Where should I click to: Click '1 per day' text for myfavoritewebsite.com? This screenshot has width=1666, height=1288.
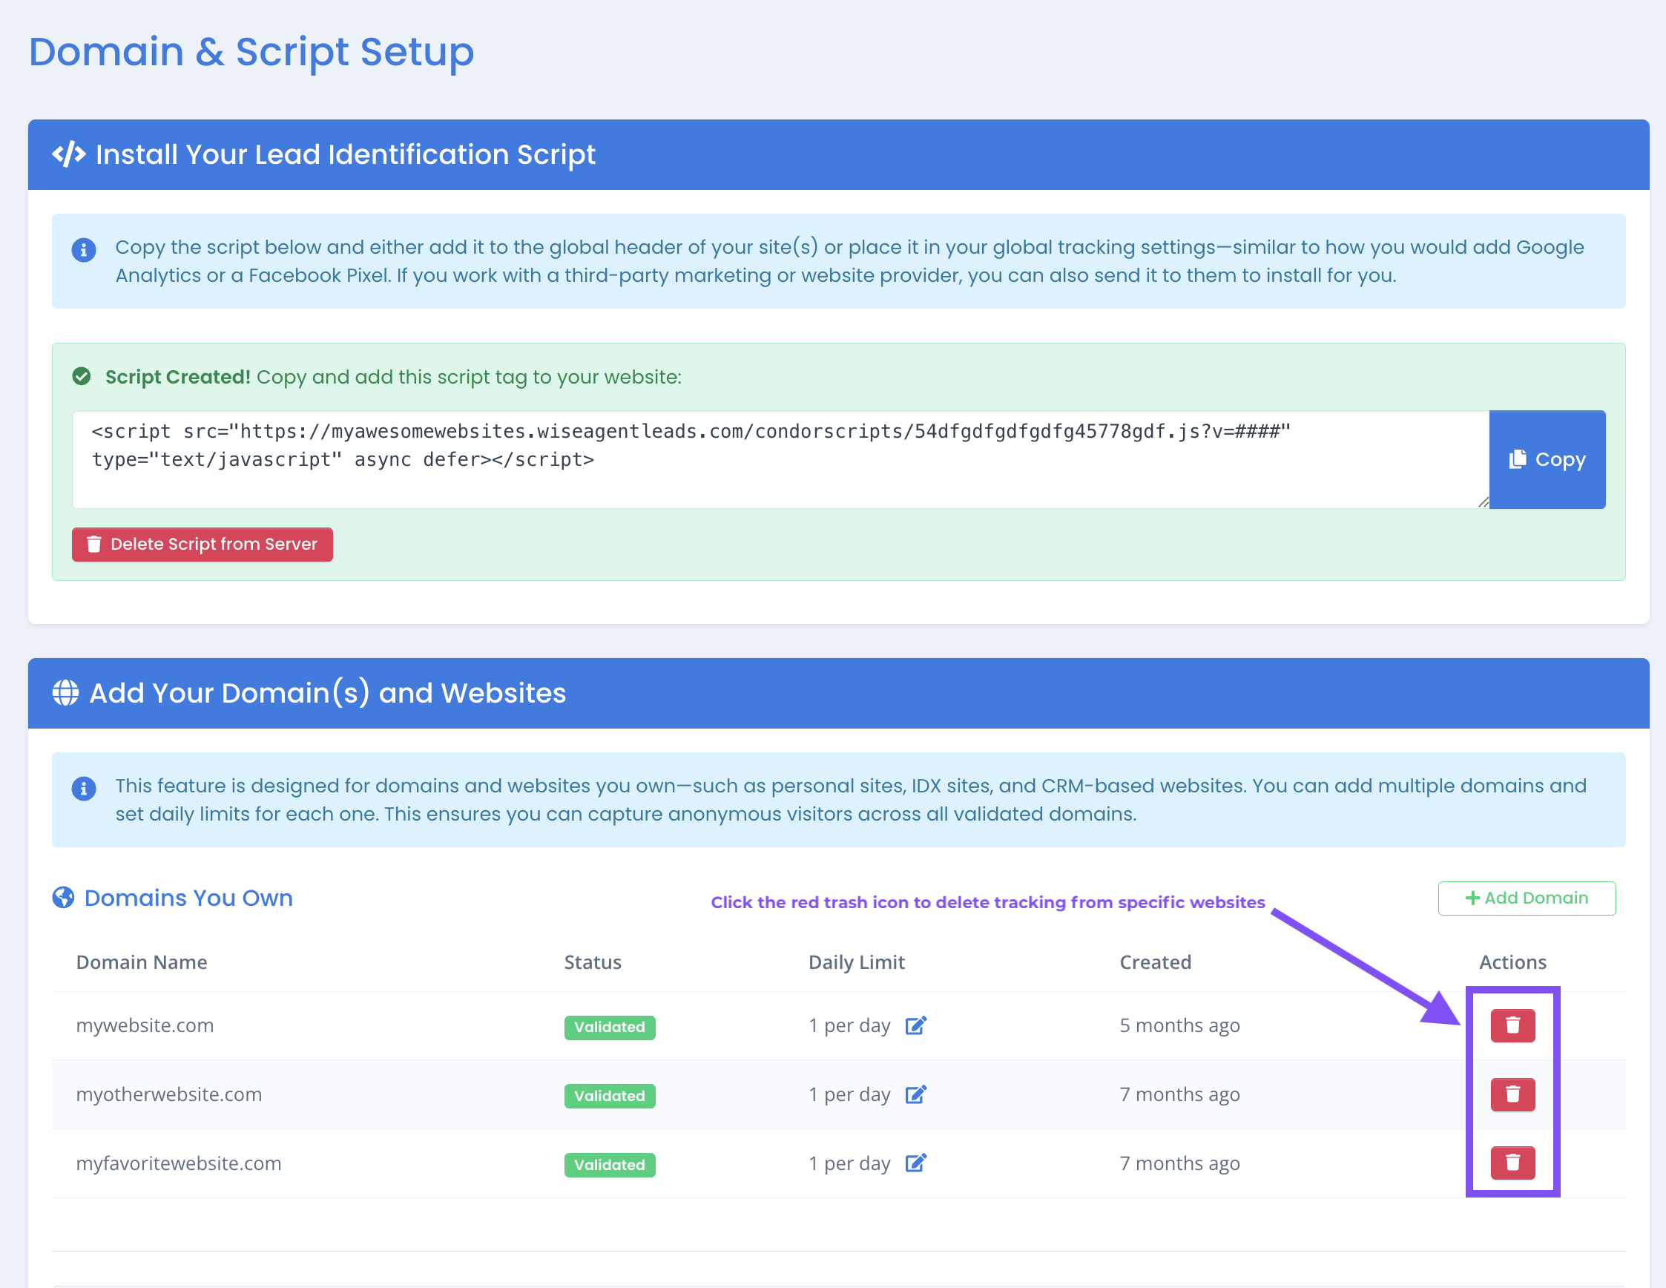(x=849, y=1163)
